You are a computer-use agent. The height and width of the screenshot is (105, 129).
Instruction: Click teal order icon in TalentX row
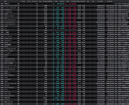[x=53, y=37]
